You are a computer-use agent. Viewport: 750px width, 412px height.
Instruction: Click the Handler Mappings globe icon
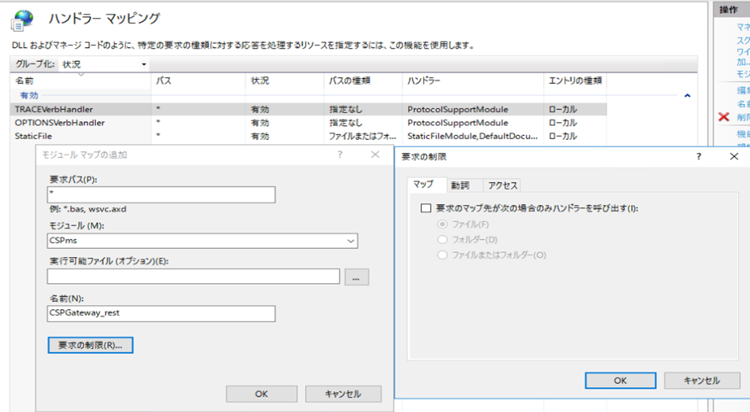pos(22,20)
